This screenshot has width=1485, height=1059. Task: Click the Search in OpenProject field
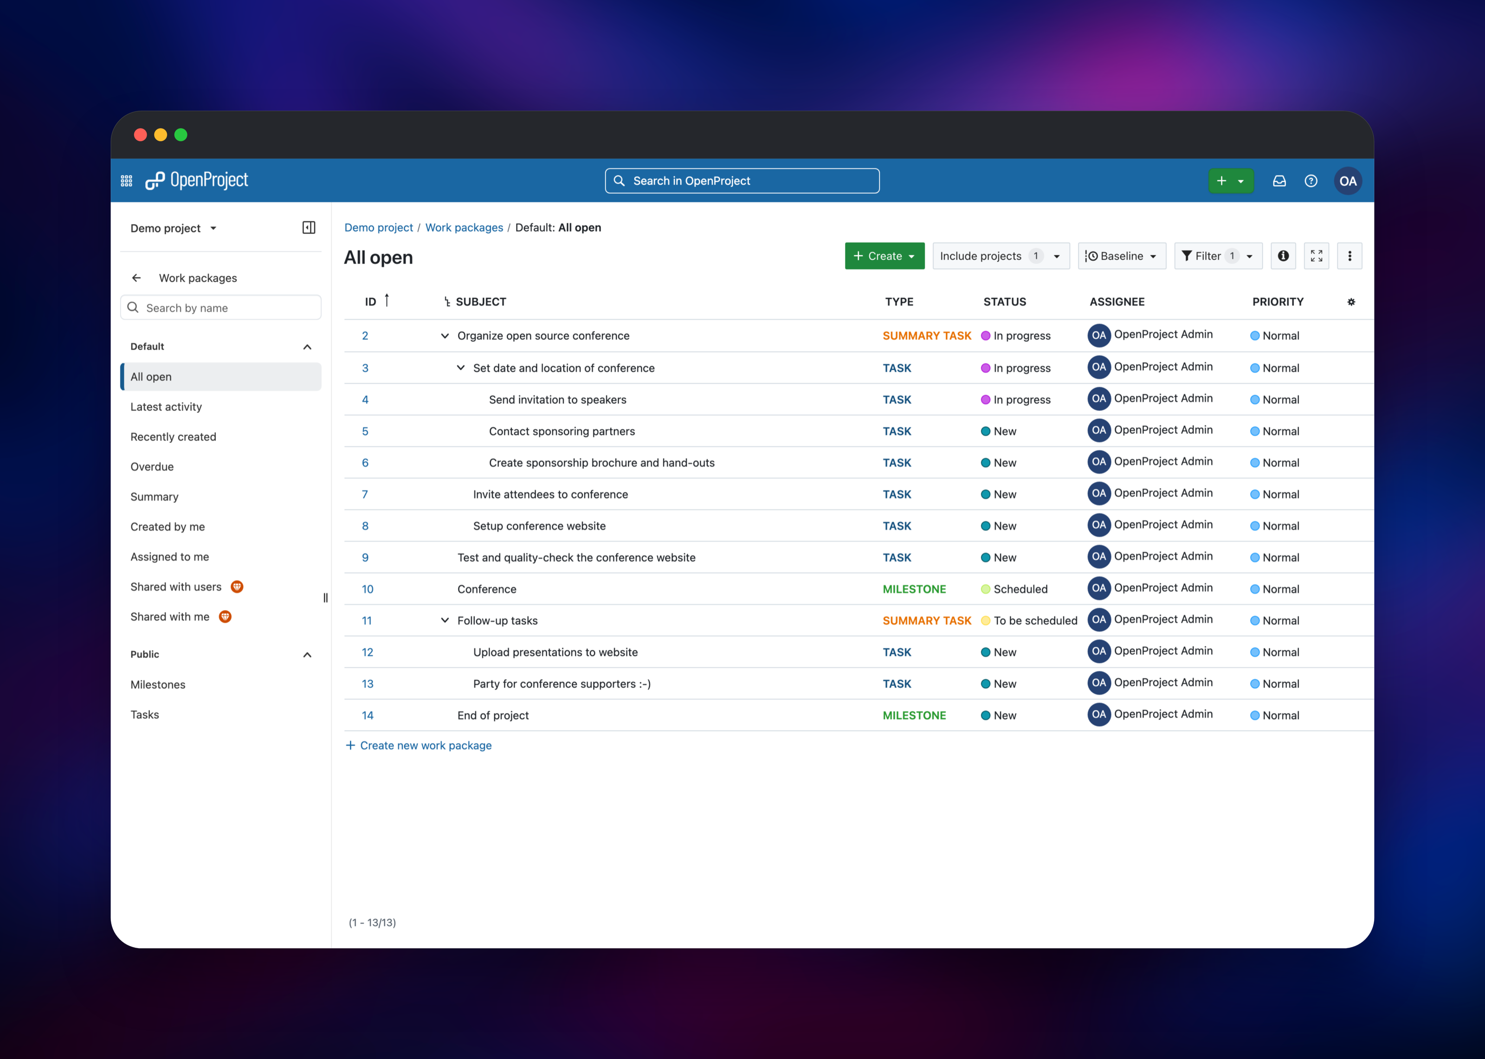click(x=742, y=181)
